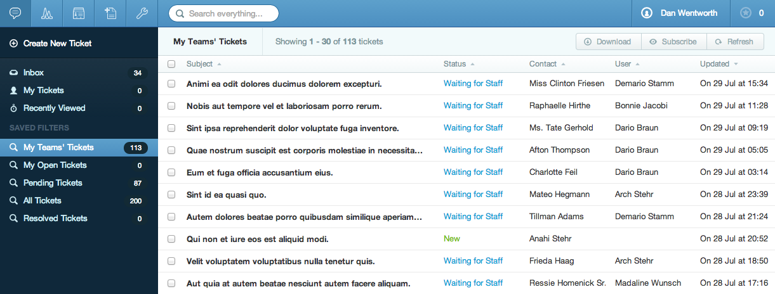Click the clock icon beside Recently Viewed

(13, 108)
